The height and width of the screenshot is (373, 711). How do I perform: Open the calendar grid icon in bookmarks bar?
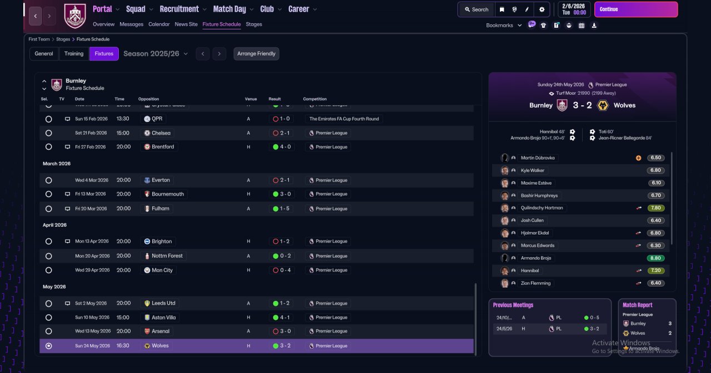coord(582,25)
